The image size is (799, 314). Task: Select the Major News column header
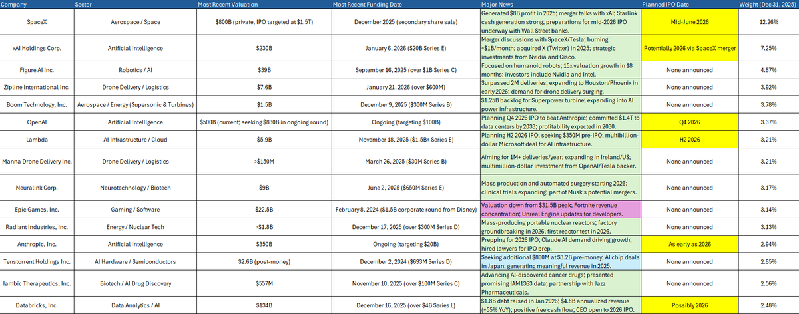(x=559, y=4)
